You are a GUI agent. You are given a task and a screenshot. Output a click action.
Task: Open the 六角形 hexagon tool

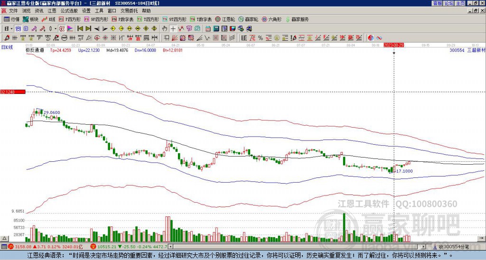(271, 19)
